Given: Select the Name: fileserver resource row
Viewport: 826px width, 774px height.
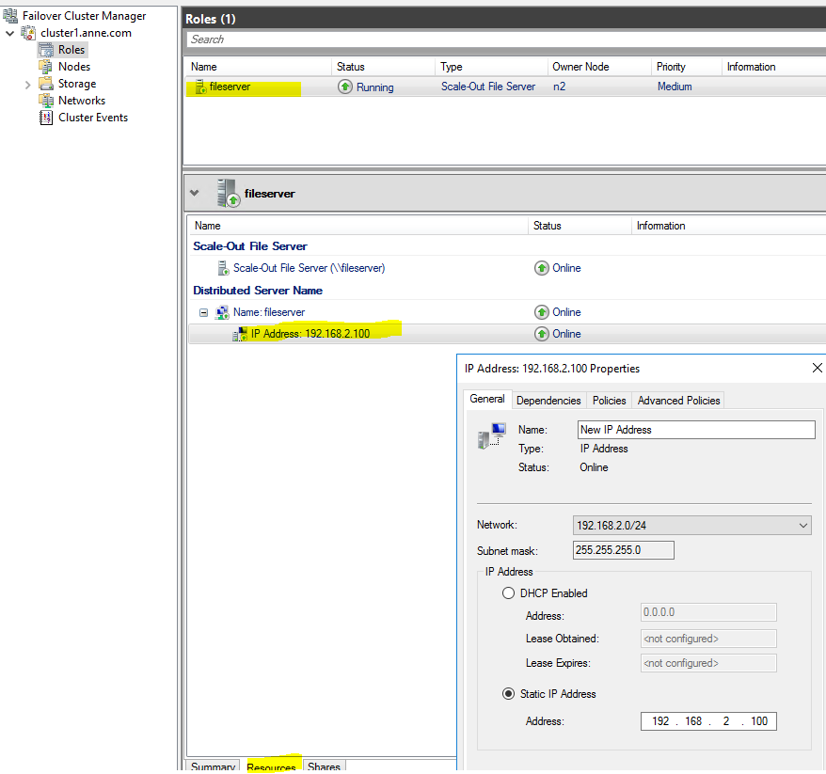Looking at the screenshot, I should (x=507, y=312).
